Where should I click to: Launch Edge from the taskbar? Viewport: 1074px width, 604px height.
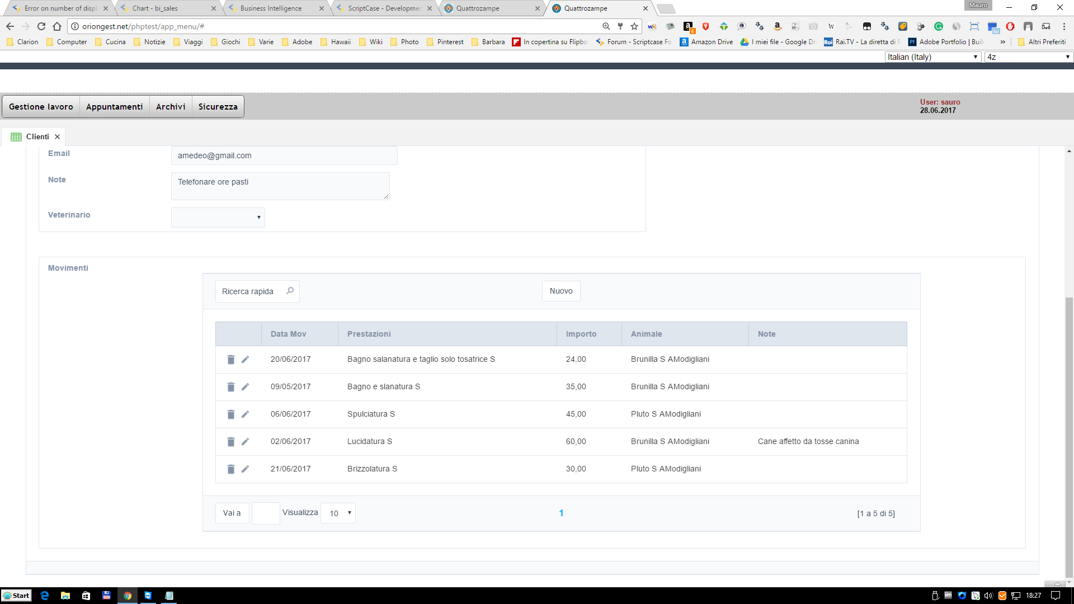[x=45, y=596]
